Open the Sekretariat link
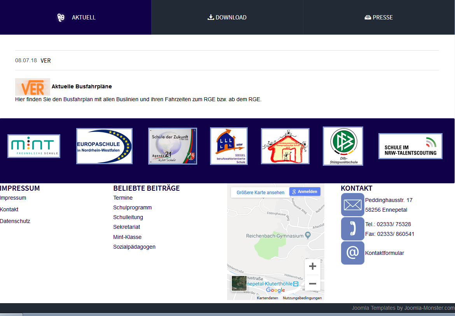 (126, 227)
